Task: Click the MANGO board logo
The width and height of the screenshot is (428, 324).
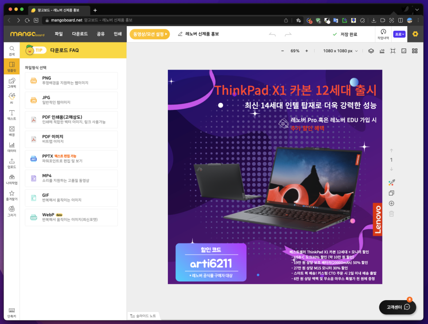Action: pos(27,34)
